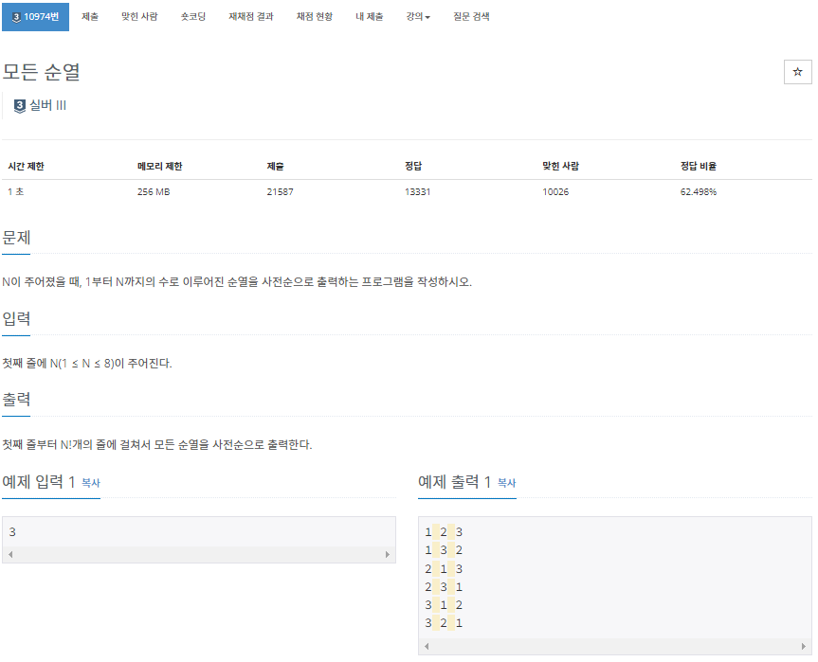This screenshot has height=662, width=818.
Task: Click the output line 1 3 2
Action: (x=444, y=550)
